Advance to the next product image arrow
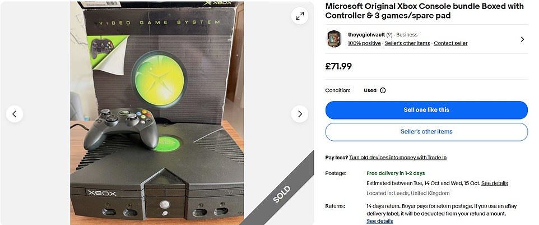Image resolution: width=539 pixels, height=225 pixels. [300, 114]
